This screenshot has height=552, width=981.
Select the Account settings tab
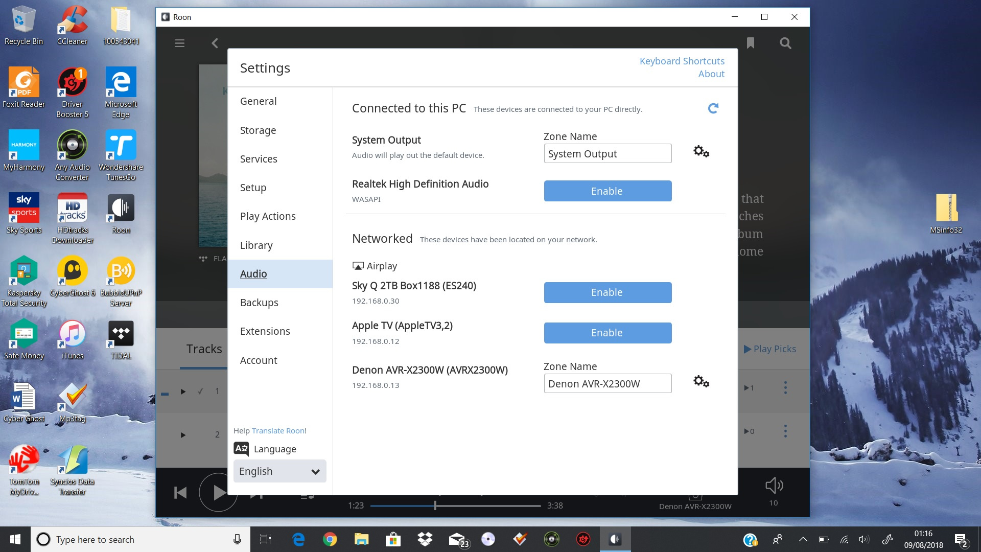tap(280, 360)
